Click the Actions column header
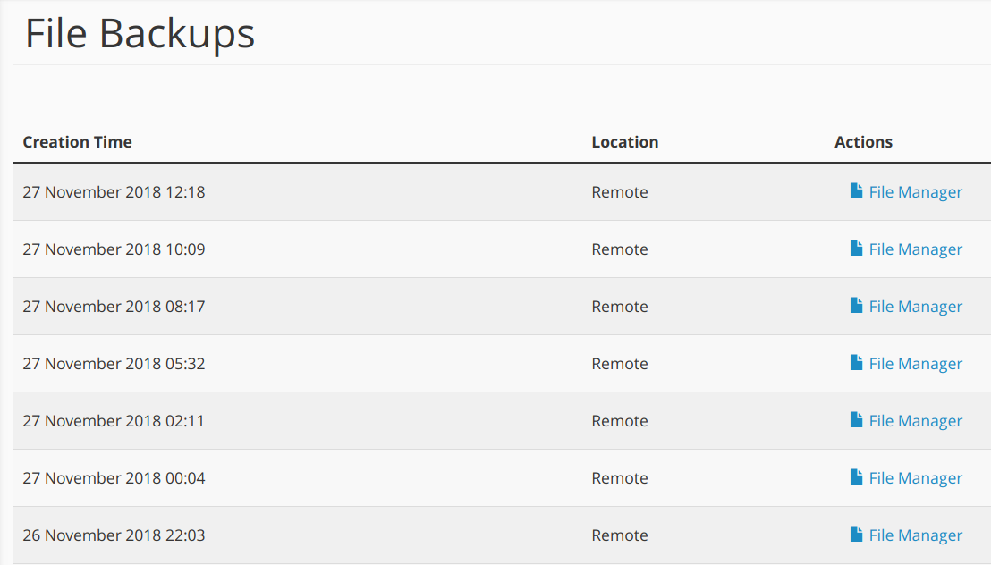This screenshot has height=565, width=991. pyautogui.click(x=863, y=142)
